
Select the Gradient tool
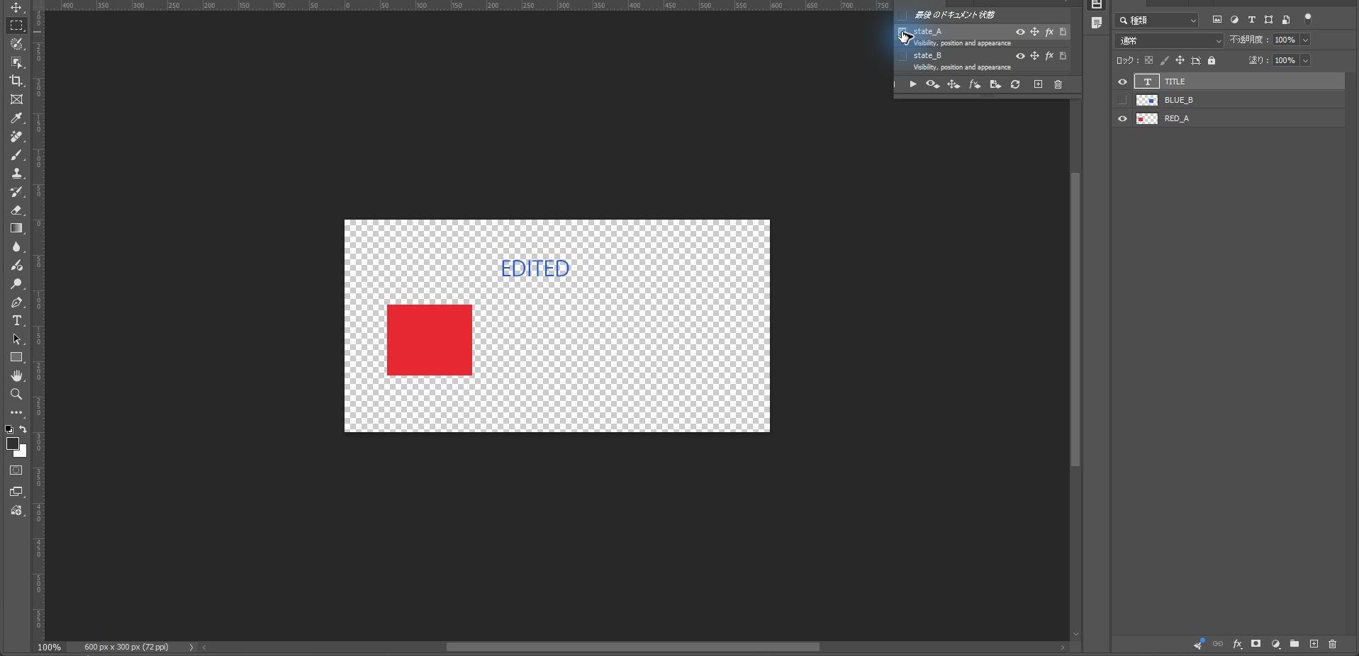(16, 228)
